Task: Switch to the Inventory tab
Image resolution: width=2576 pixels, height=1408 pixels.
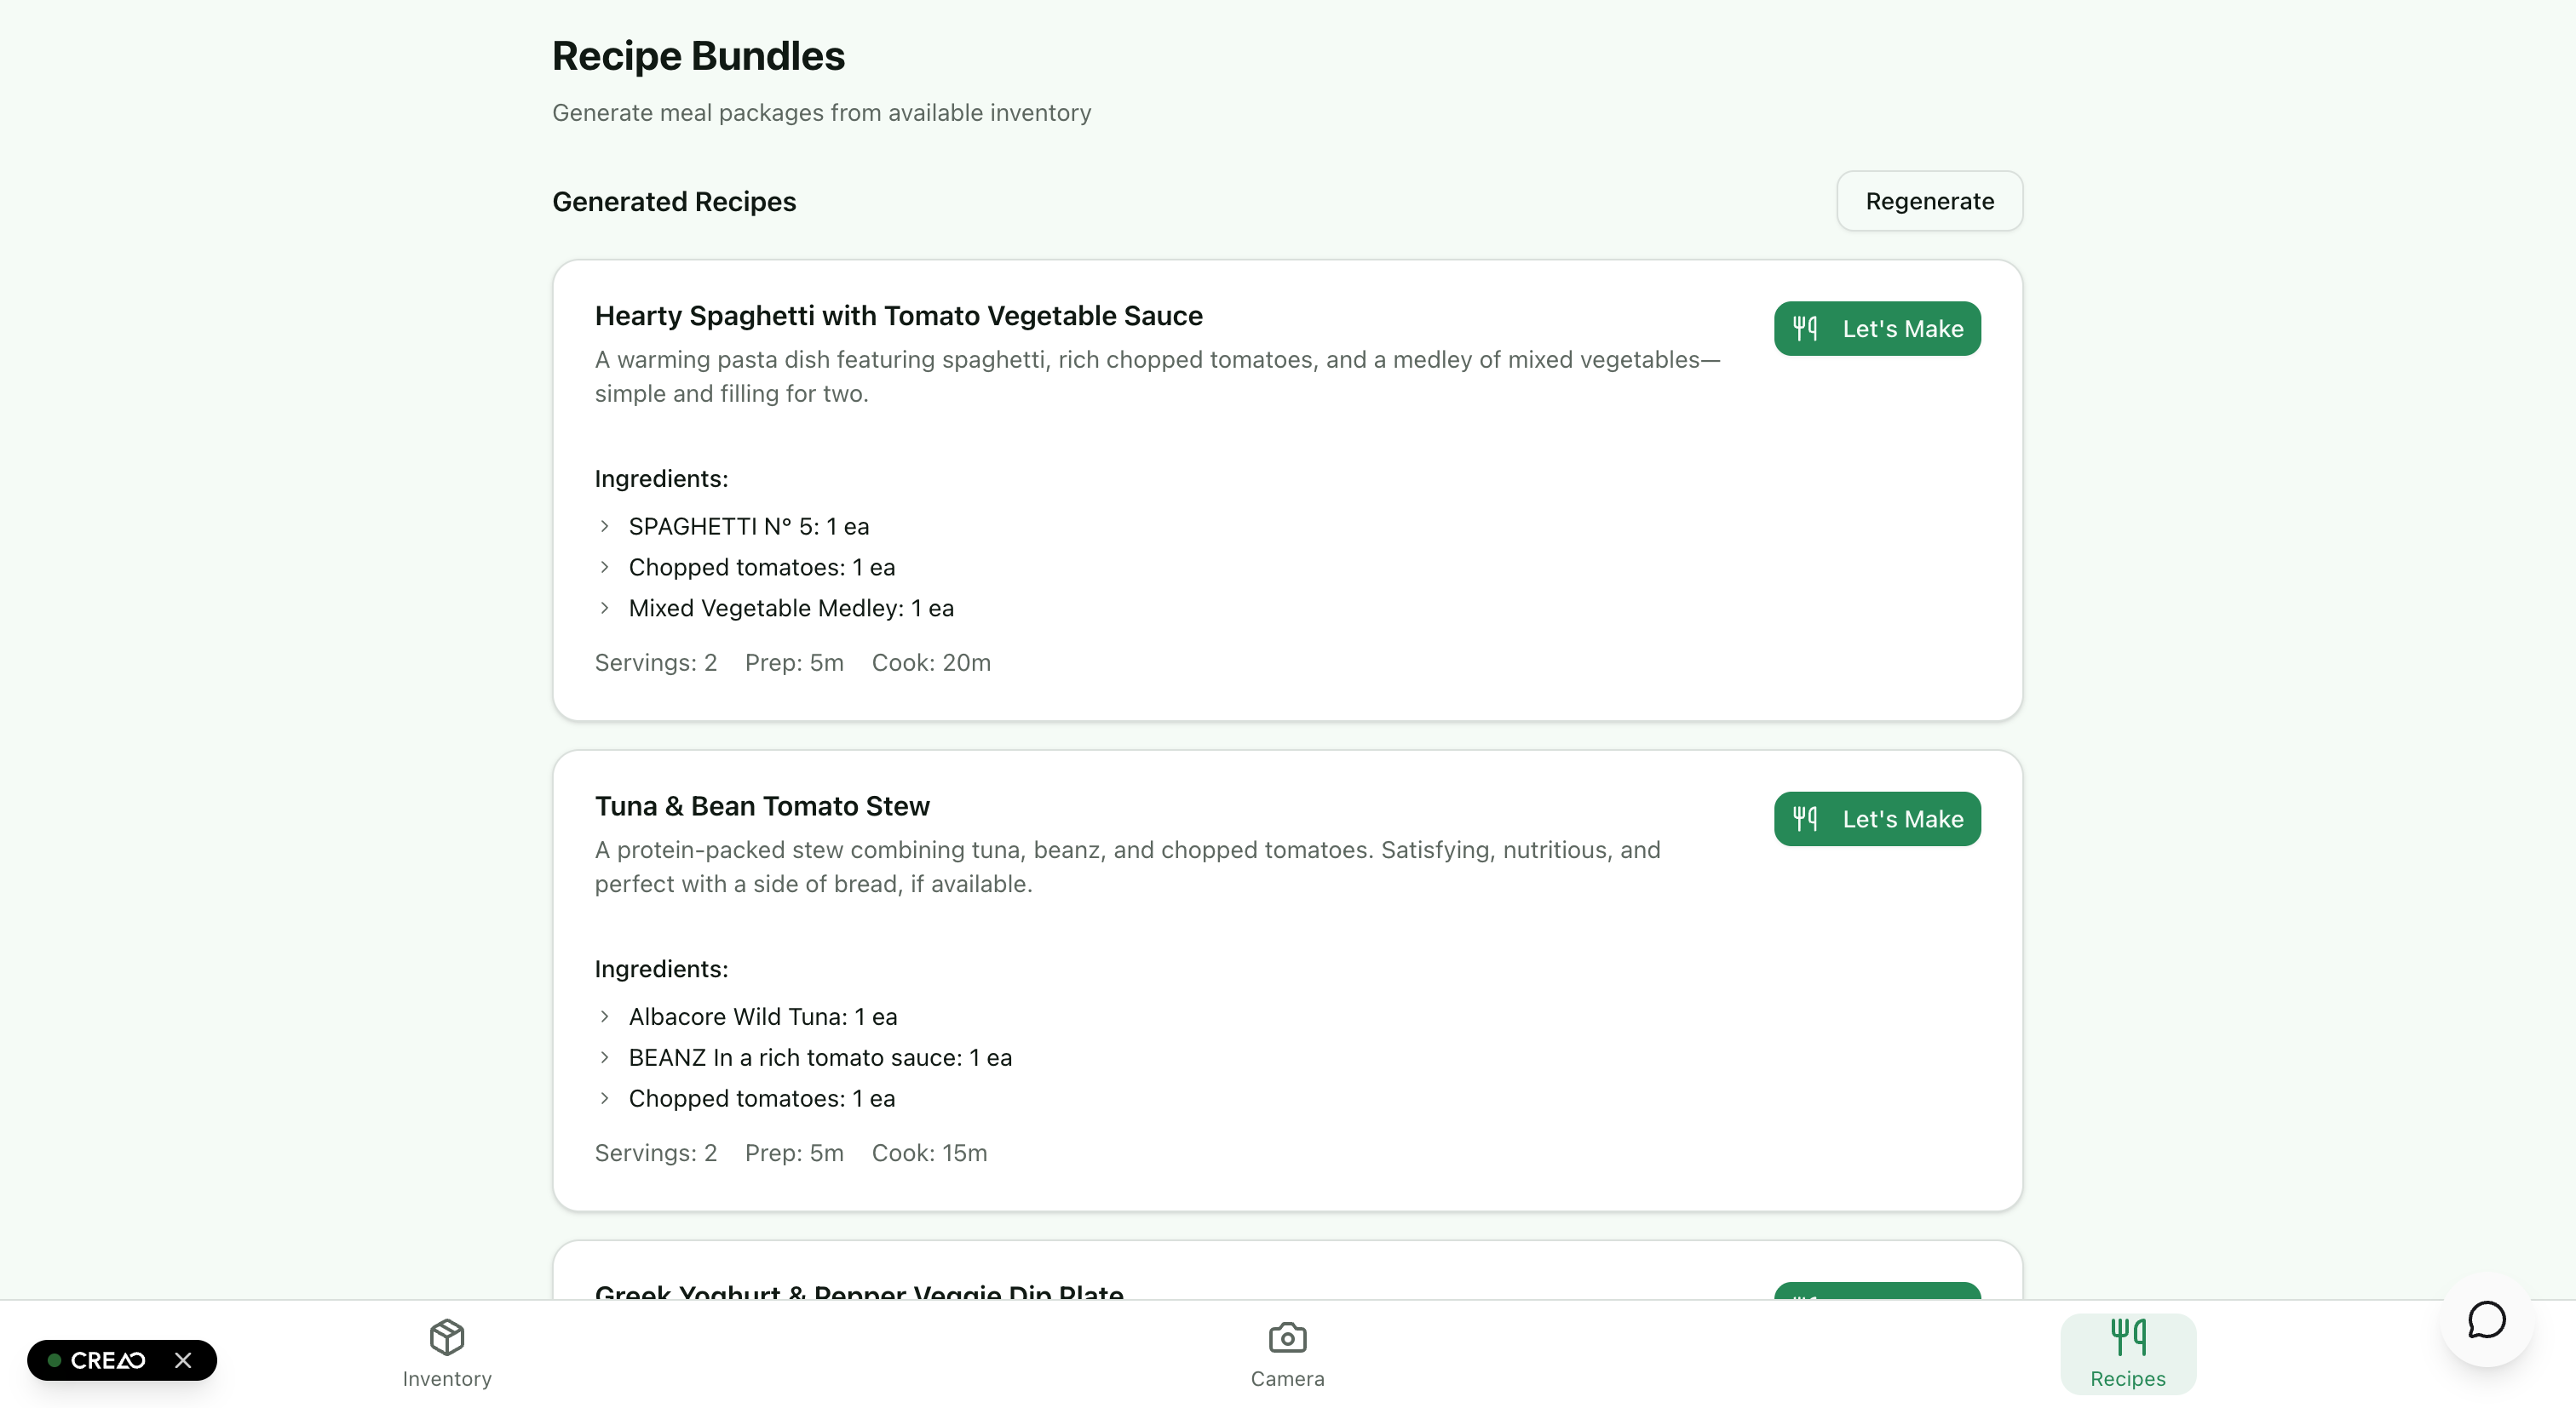Action: click(447, 1378)
